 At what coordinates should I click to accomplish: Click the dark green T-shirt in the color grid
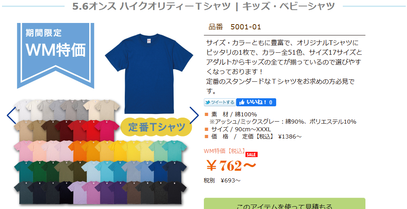[x=36, y=171]
